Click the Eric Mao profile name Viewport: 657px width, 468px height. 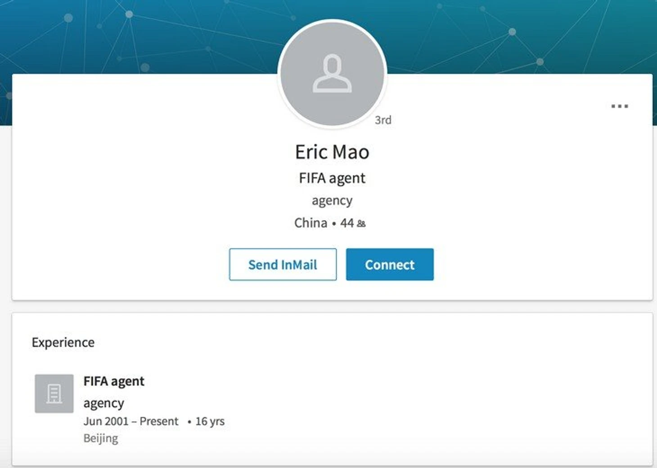point(332,152)
